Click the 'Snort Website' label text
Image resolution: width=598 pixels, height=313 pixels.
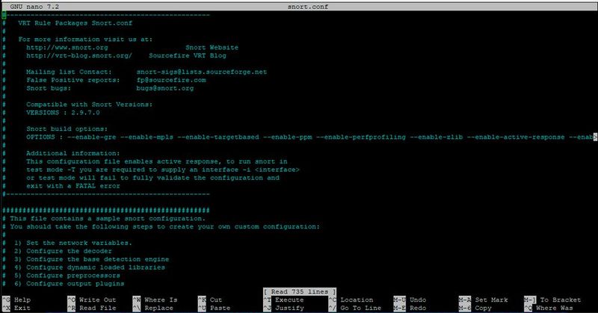pyautogui.click(x=212, y=47)
